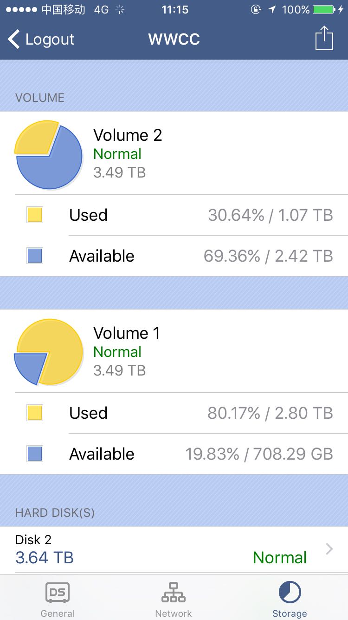This screenshot has width=348, height=620.
Task: Tap blue Available swatch under Volume 1
Action: click(x=35, y=454)
